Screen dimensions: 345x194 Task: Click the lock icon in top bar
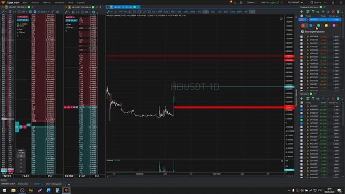pyautogui.click(x=241, y=2)
